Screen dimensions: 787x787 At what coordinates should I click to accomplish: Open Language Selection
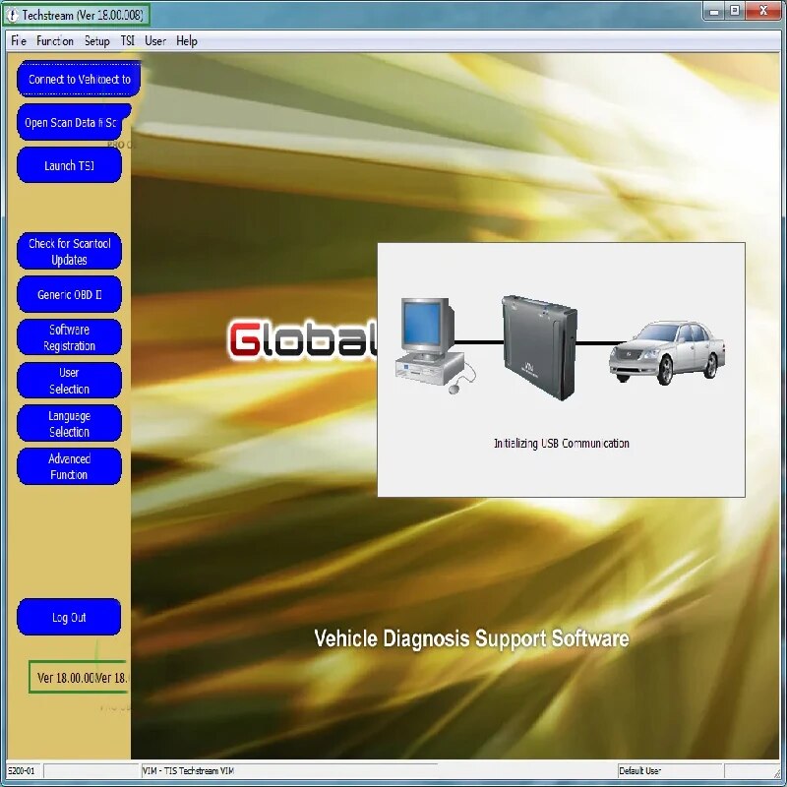coord(69,424)
